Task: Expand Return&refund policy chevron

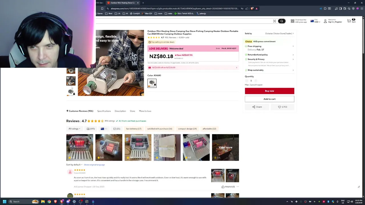Action: (293, 55)
